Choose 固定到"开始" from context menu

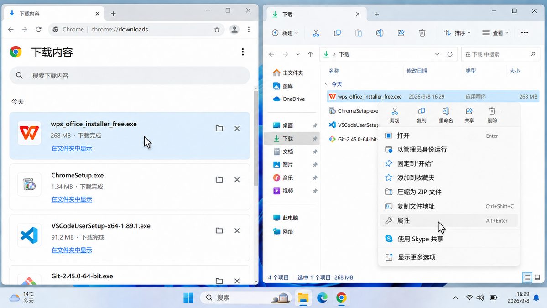448,164
